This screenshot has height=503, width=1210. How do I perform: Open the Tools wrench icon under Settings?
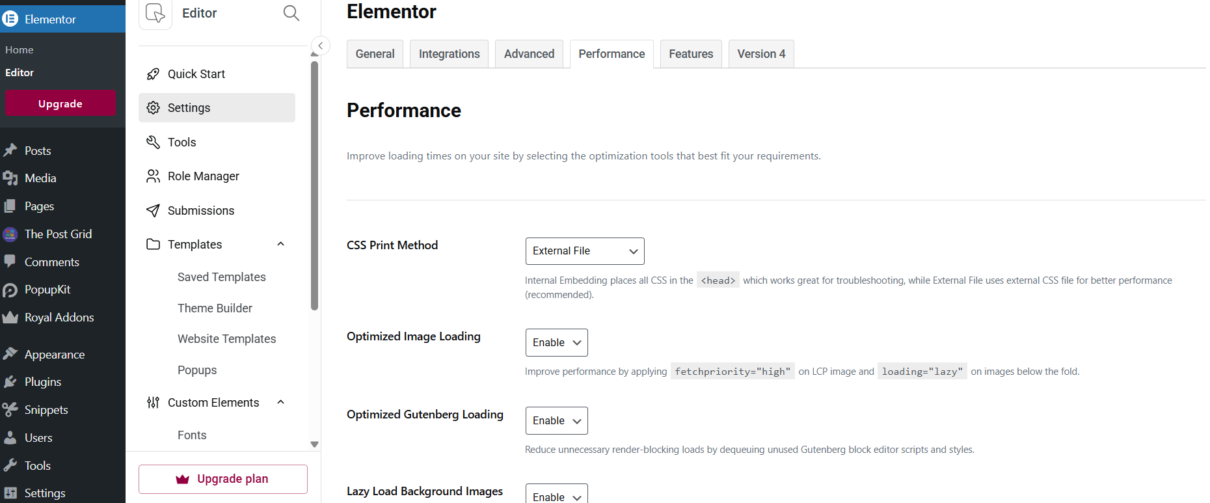(152, 142)
